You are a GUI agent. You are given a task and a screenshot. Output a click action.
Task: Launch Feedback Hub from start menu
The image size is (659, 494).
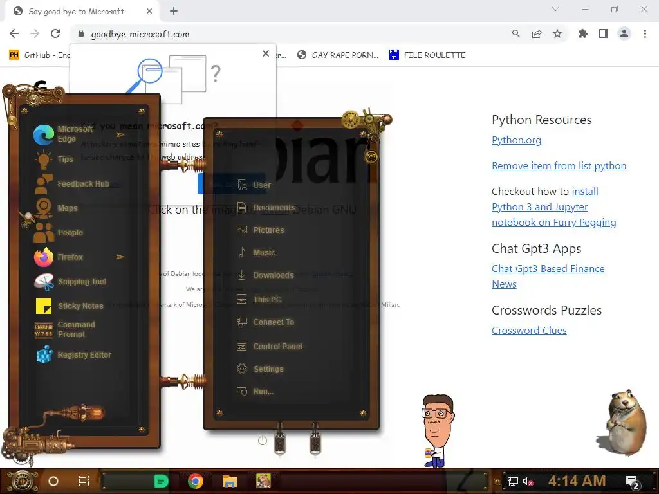tap(72, 184)
